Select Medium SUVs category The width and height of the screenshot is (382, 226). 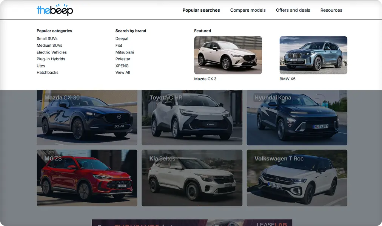pyautogui.click(x=49, y=45)
